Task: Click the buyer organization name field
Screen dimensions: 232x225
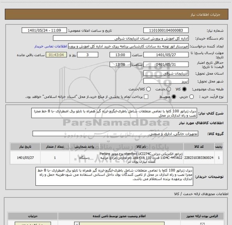Action: coord(121,38)
